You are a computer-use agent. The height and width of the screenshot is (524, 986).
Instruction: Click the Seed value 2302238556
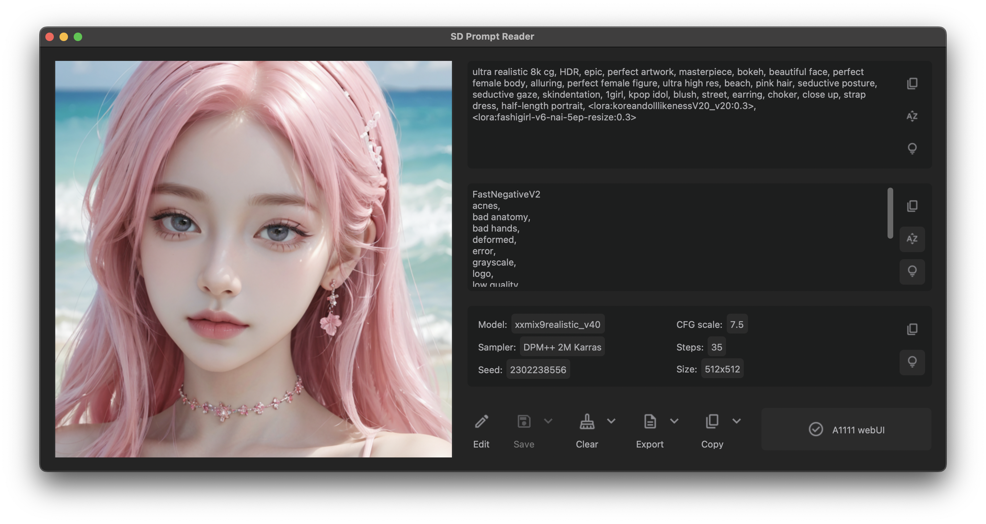pyautogui.click(x=538, y=370)
